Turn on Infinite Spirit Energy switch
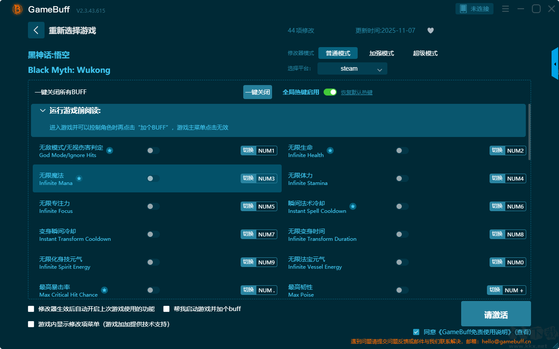 coord(153,262)
